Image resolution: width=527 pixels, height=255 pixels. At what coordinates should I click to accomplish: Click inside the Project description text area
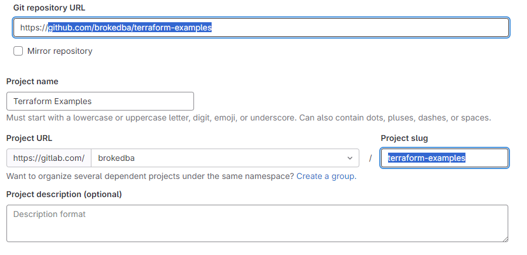(x=257, y=223)
